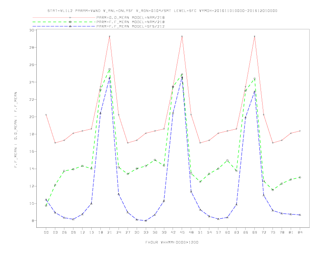The image size is (327, 253).
Task: Select legend entry PARM=O.O_MEAN MODEL=NAM/218
Action: pyautogui.click(x=130, y=17)
